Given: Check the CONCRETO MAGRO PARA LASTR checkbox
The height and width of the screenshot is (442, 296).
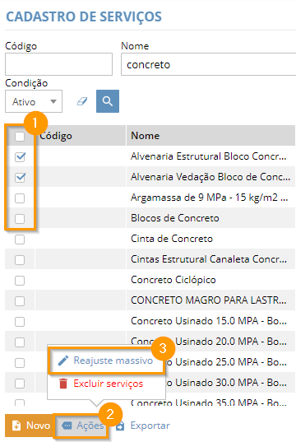Looking at the screenshot, I should pos(20,301).
